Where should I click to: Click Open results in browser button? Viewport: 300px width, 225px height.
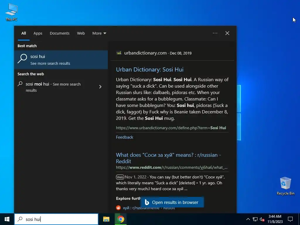pyautogui.click(x=172, y=202)
